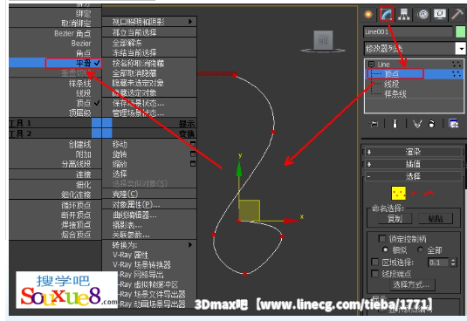Choose 附加 in the quad menu
The image size is (467, 321).
coord(84,154)
